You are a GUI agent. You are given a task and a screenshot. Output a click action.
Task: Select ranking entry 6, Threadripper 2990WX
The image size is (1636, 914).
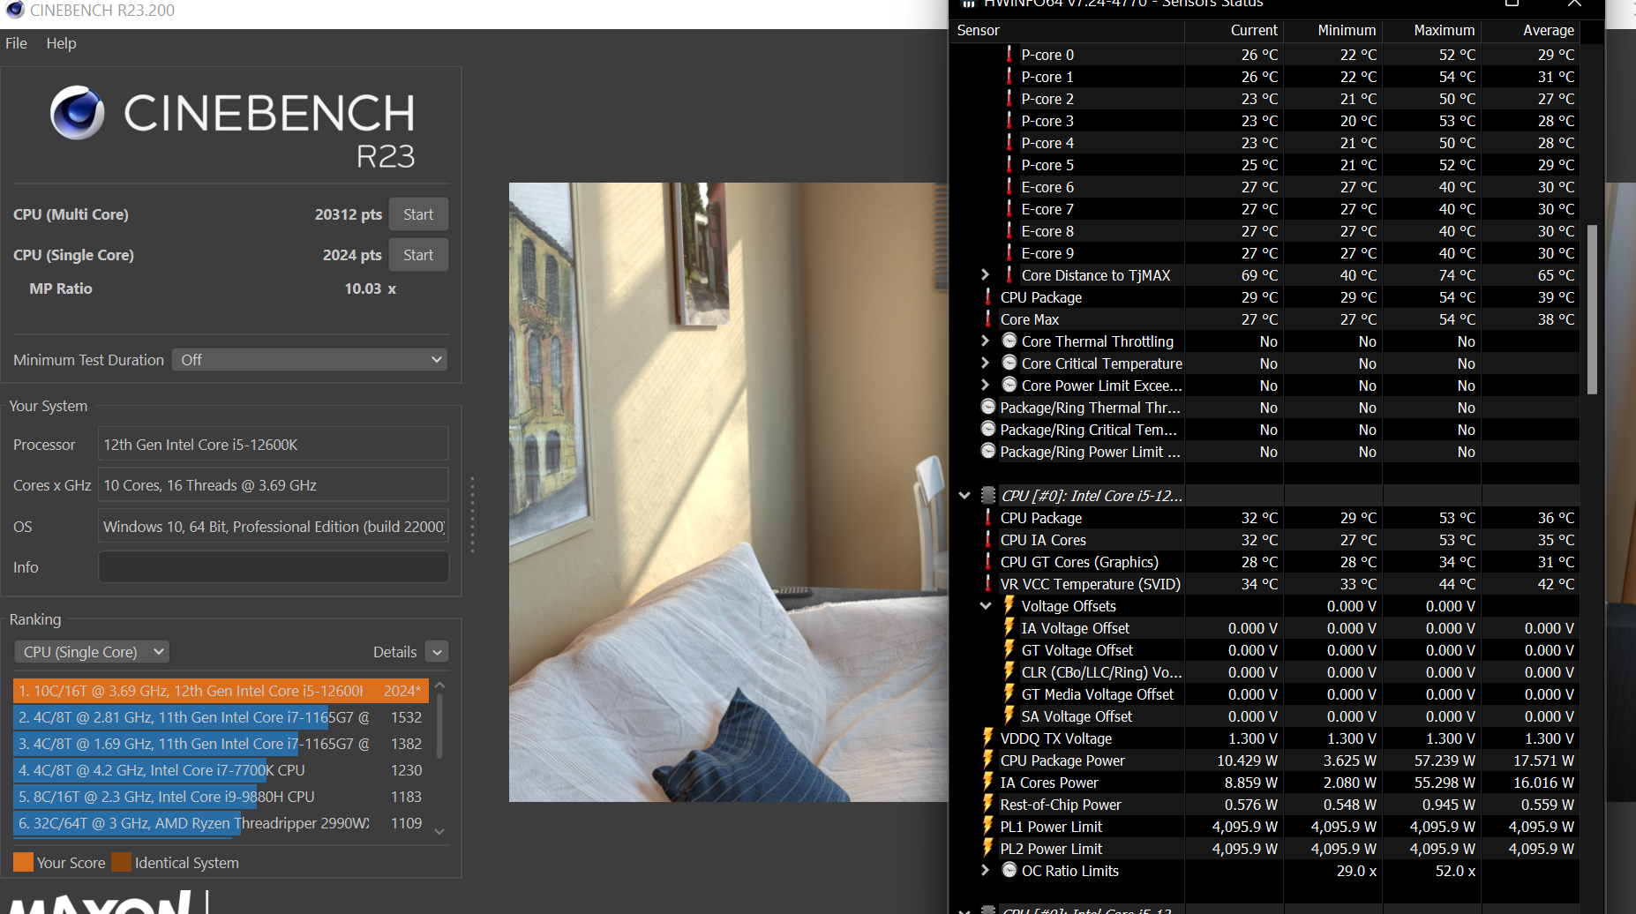click(221, 823)
